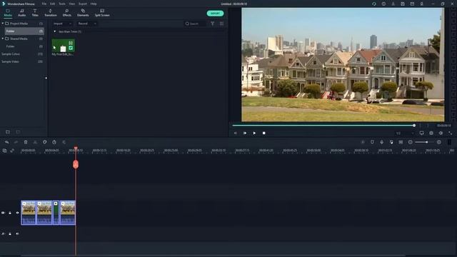The image size is (457, 257).
Task: Select Folder under Project Media
Action: (x=24, y=31)
